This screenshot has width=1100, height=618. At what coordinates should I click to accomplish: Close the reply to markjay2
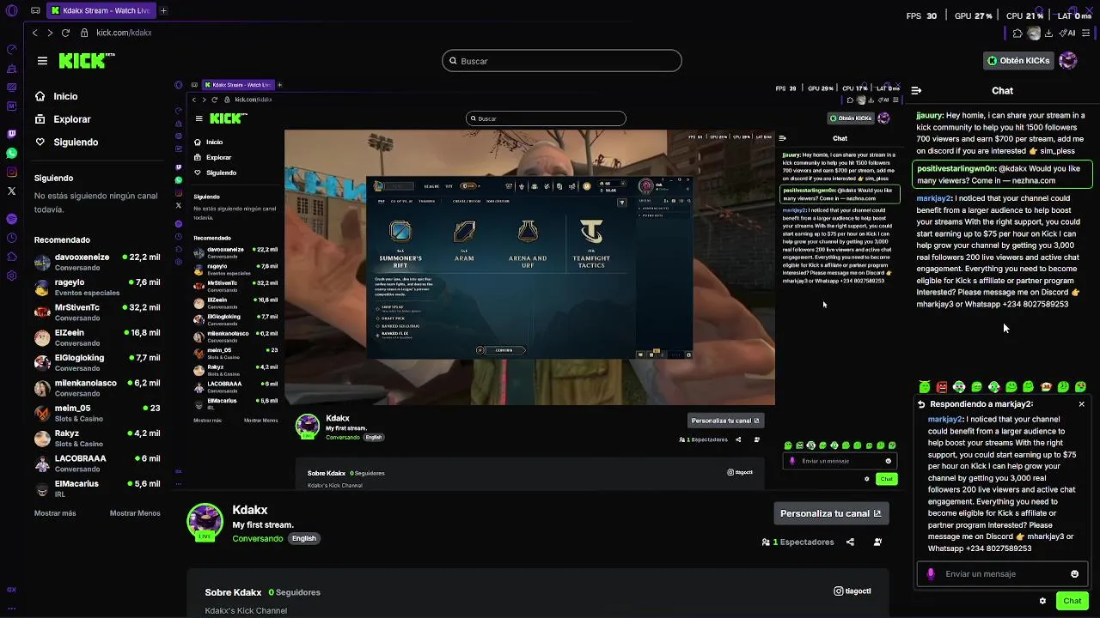tap(1081, 403)
